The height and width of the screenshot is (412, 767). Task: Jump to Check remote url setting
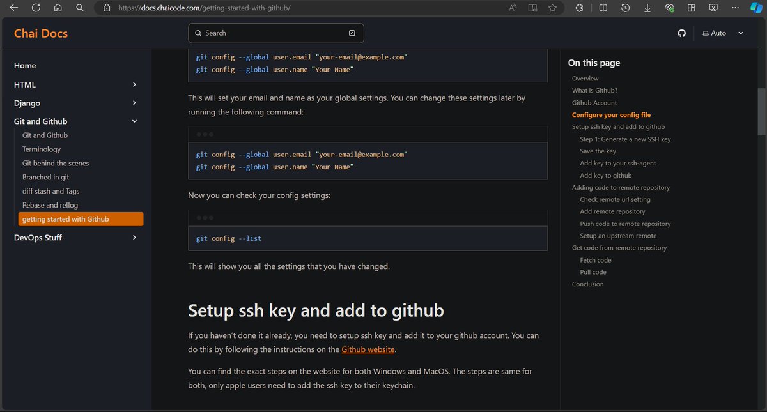pos(615,200)
